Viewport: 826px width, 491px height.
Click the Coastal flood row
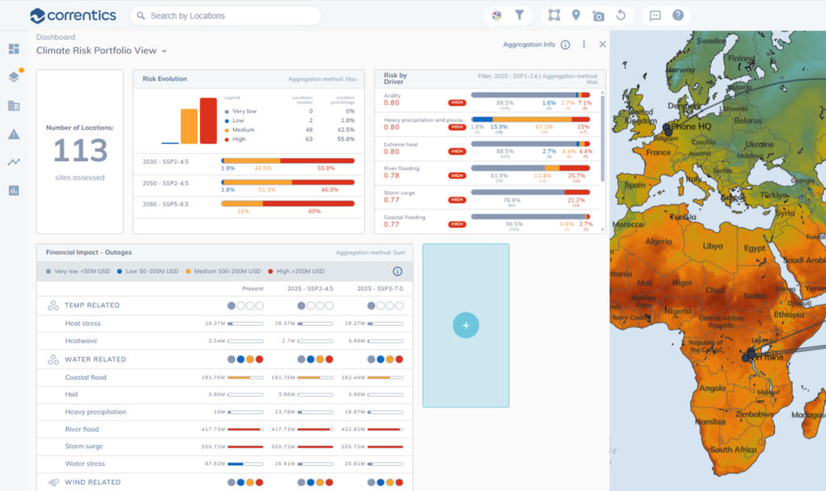(x=224, y=377)
